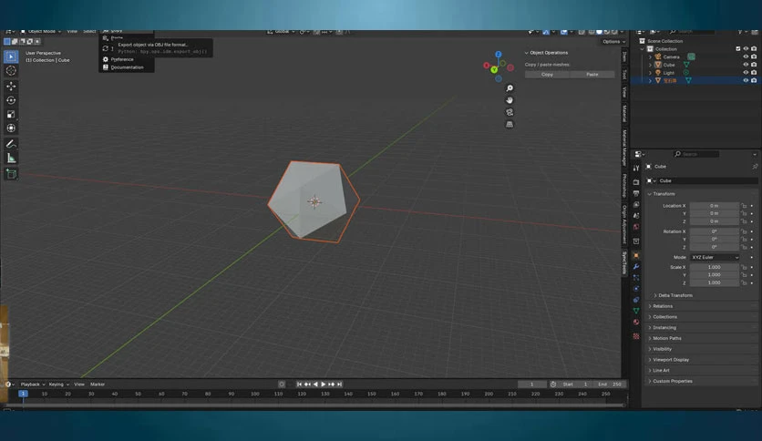Pick the Annotate tool
The height and width of the screenshot is (441, 762).
(11, 144)
